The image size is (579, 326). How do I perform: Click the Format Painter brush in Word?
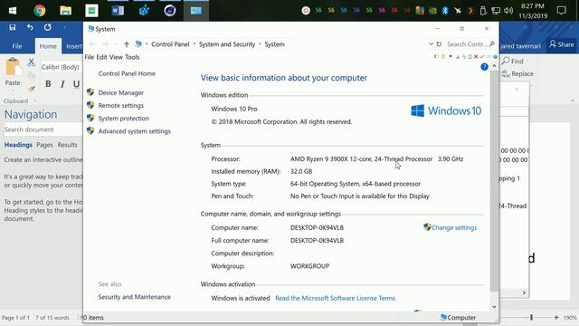point(32,89)
